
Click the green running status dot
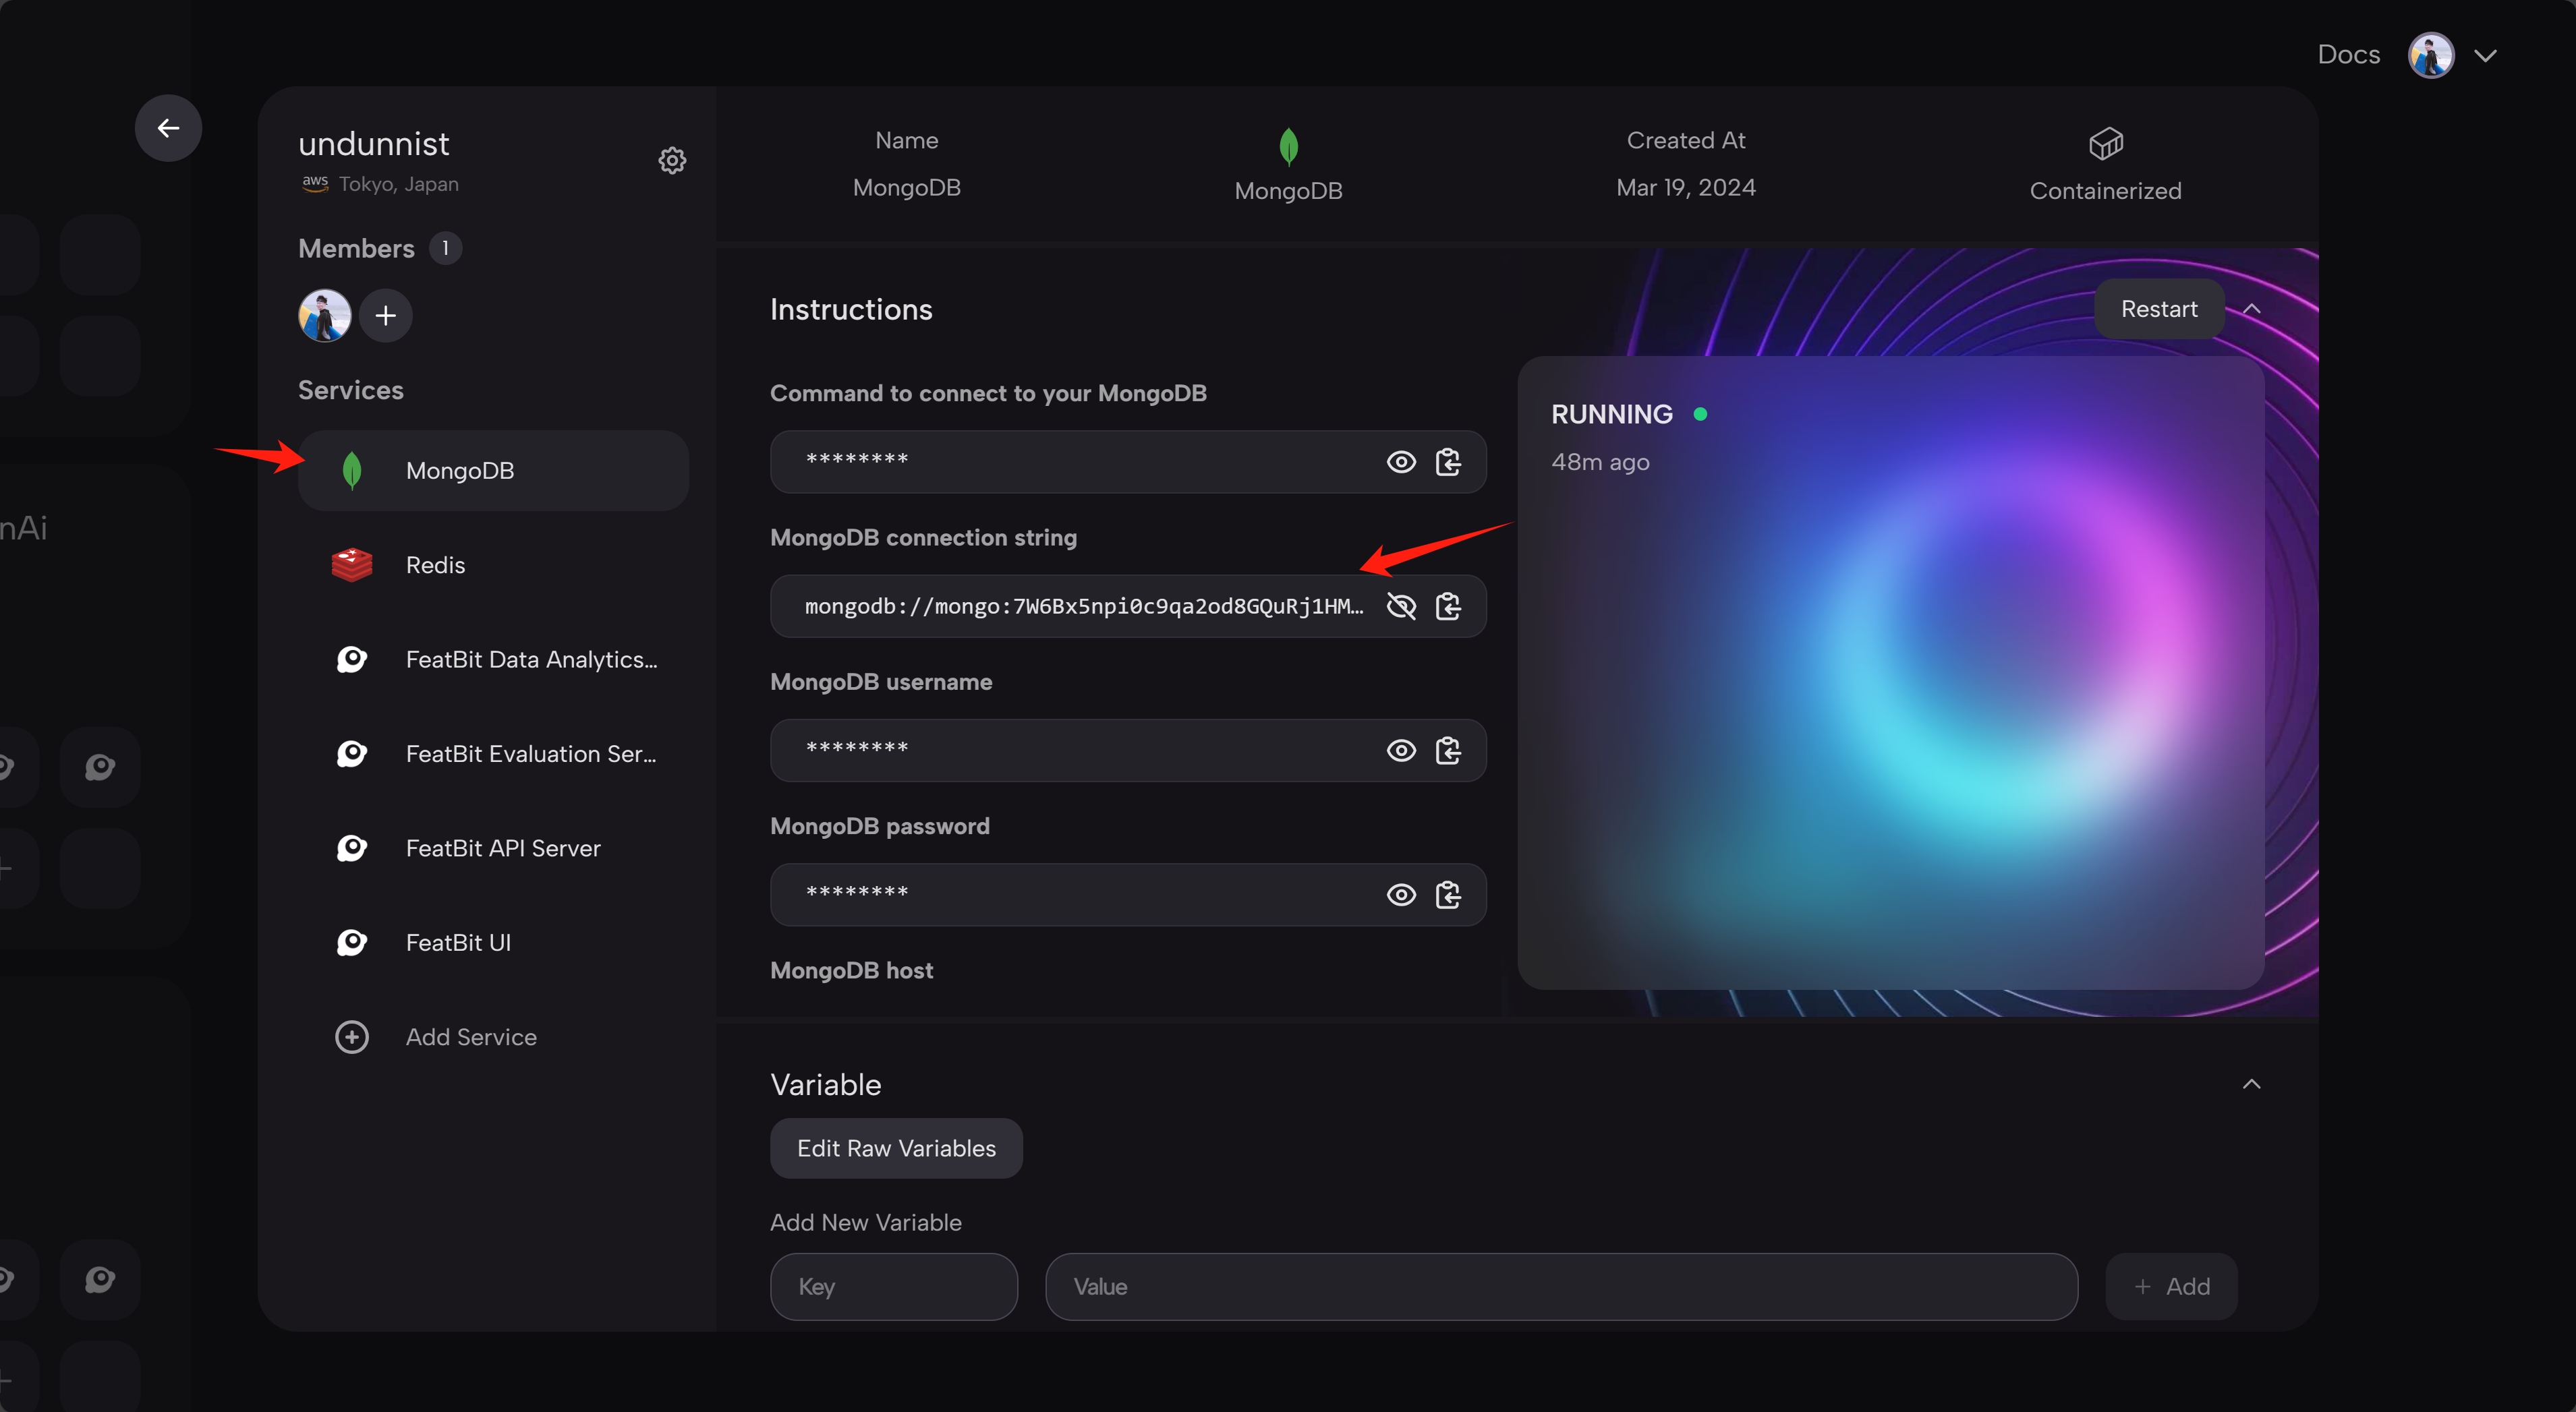click(1700, 414)
